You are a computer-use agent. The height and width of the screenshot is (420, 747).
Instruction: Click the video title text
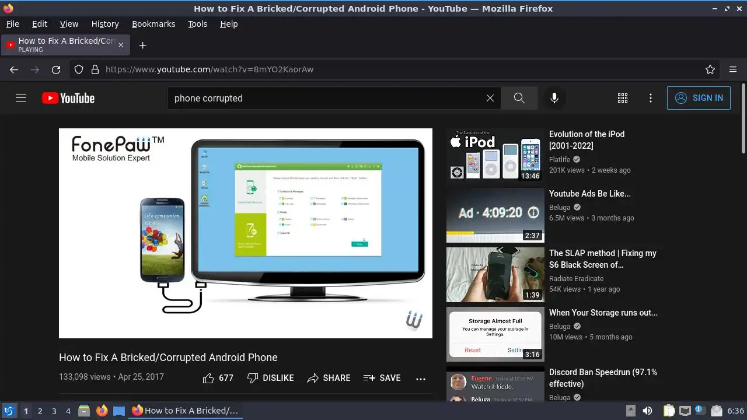168,358
